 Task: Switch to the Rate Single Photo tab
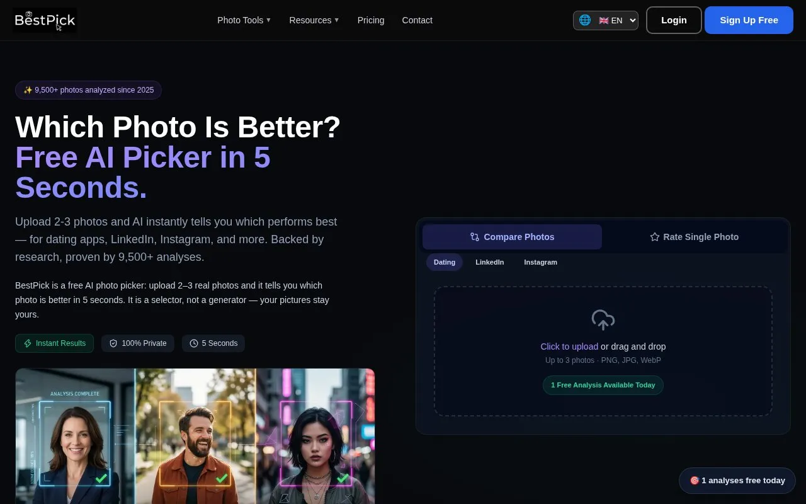[x=694, y=237]
